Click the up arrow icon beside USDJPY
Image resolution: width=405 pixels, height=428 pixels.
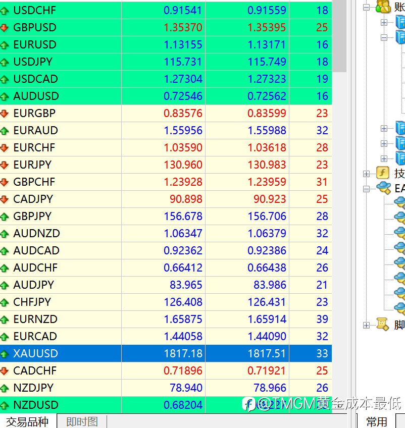tap(4, 62)
